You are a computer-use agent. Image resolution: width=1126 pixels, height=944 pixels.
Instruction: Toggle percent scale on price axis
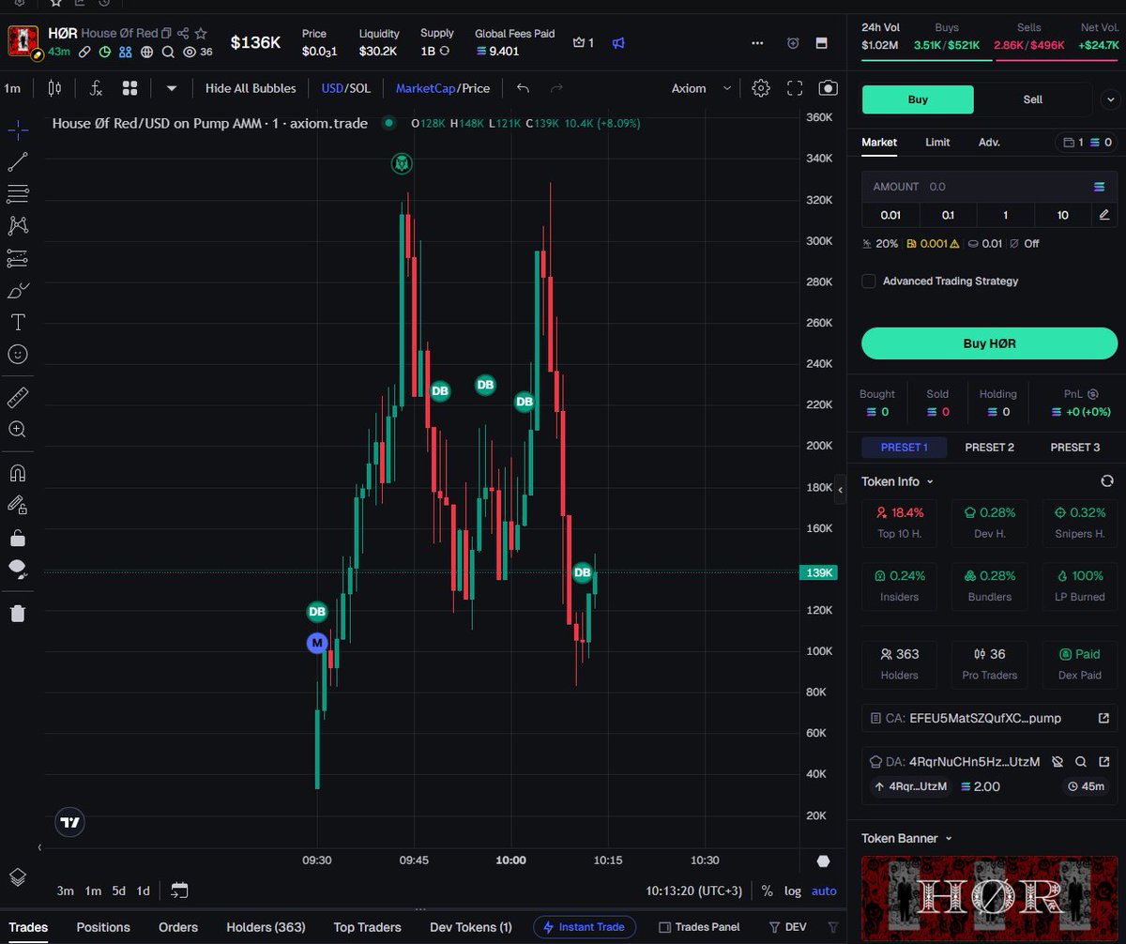767,891
